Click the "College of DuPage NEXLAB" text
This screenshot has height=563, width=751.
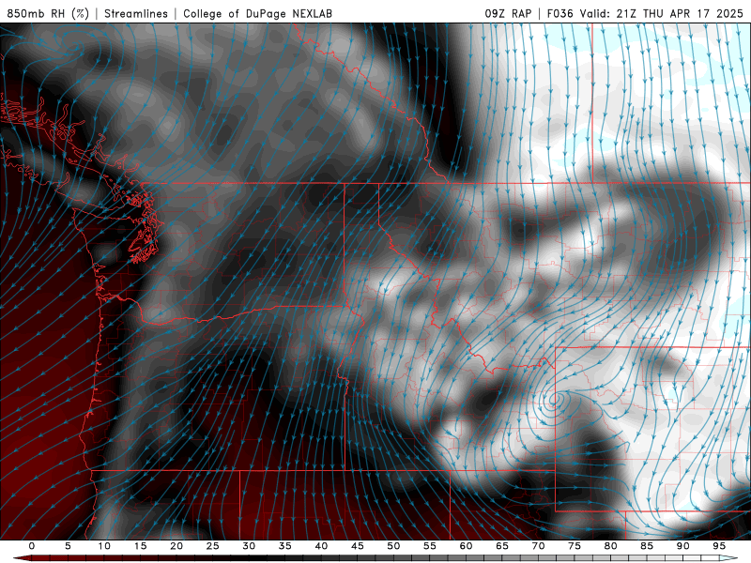point(257,14)
